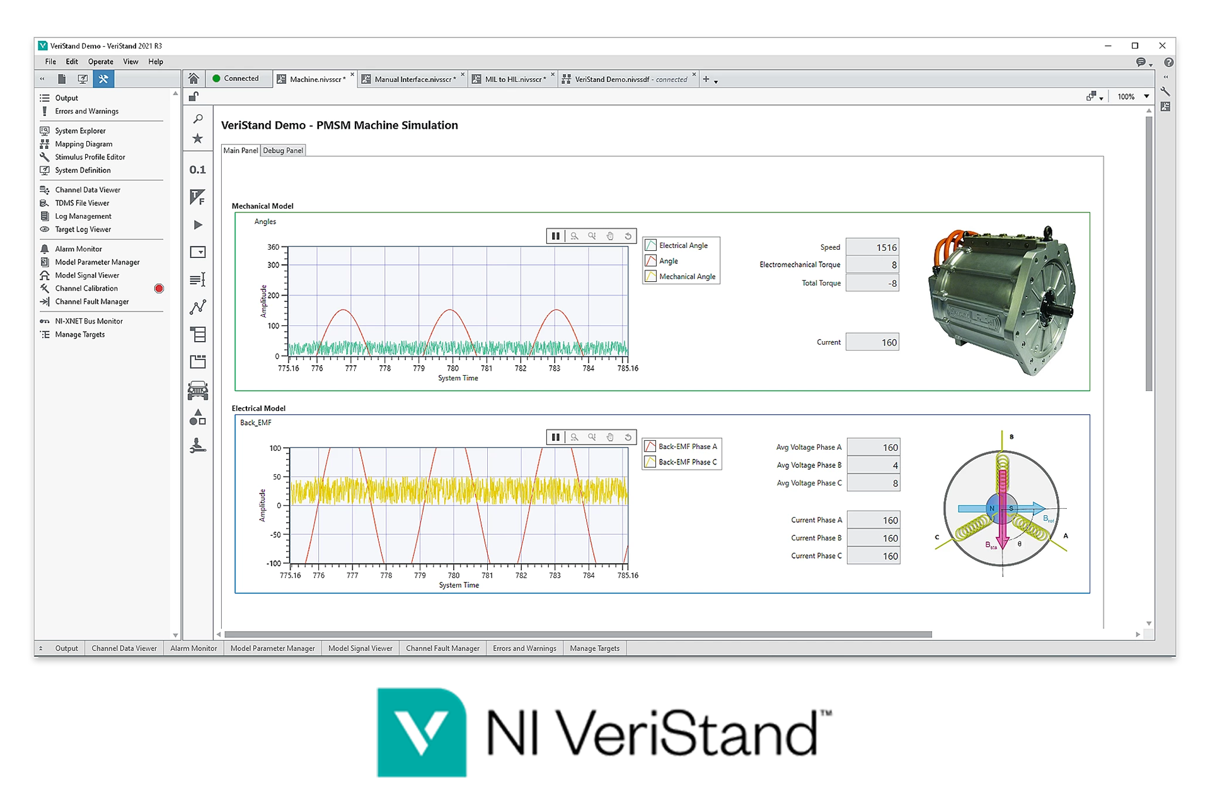Select the shapes decorations palette category
The image size is (1210, 807).
tap(198, 417)
